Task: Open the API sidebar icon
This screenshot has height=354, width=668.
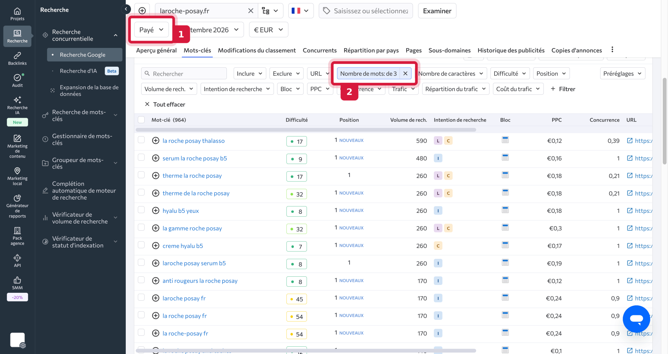Action: [17, 261]
